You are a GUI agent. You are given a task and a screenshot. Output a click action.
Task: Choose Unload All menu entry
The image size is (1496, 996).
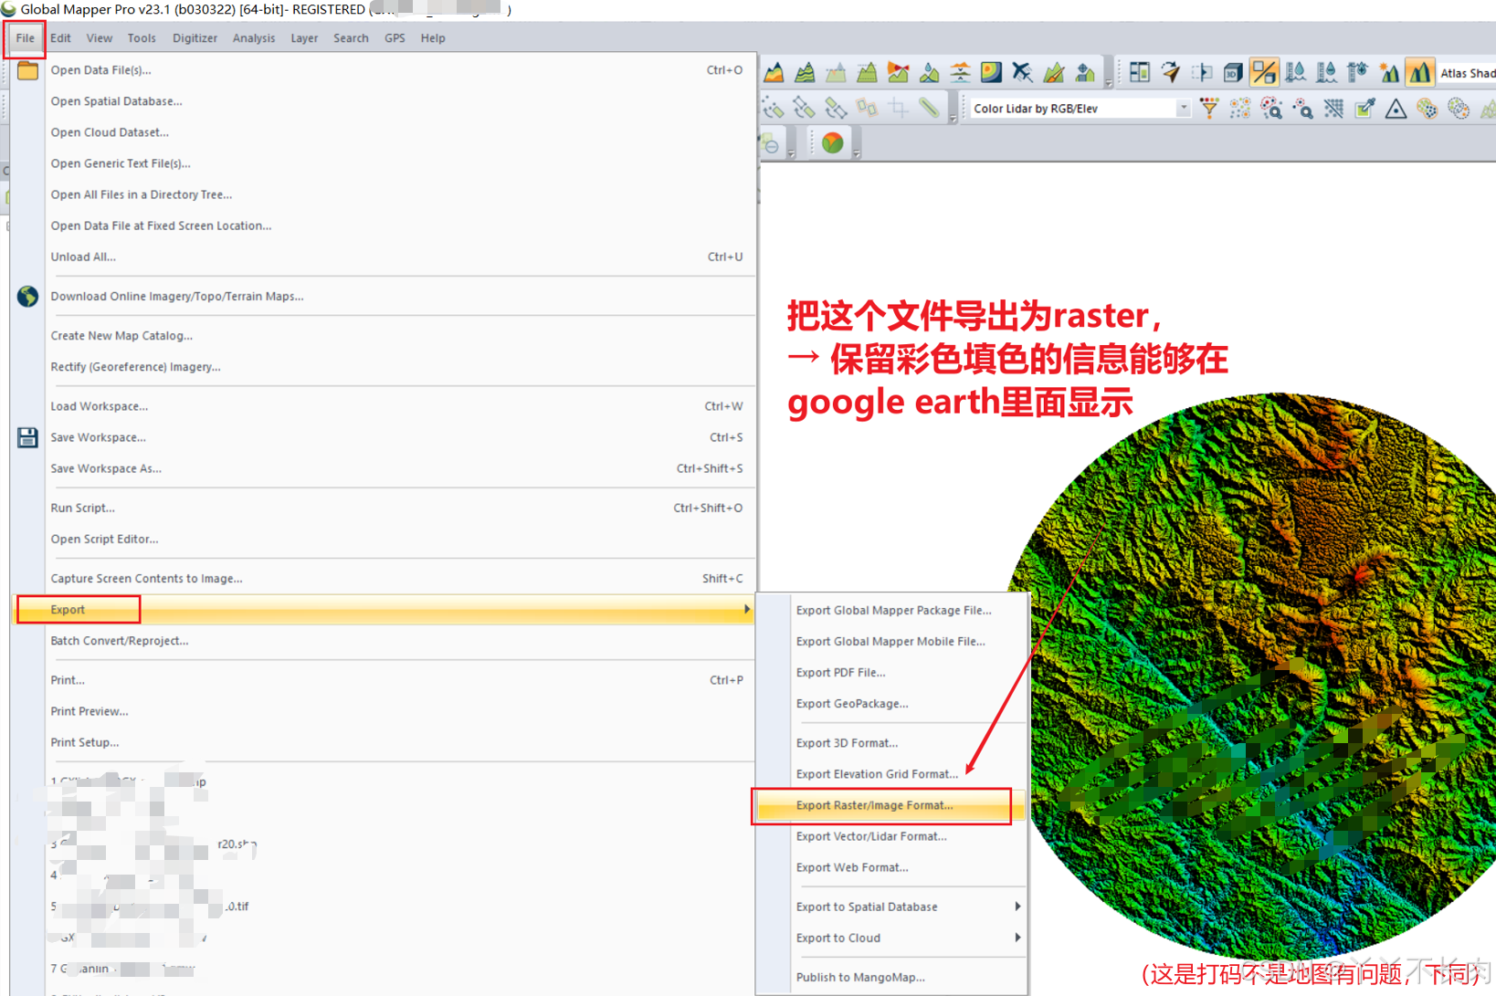tap(384, 257)
